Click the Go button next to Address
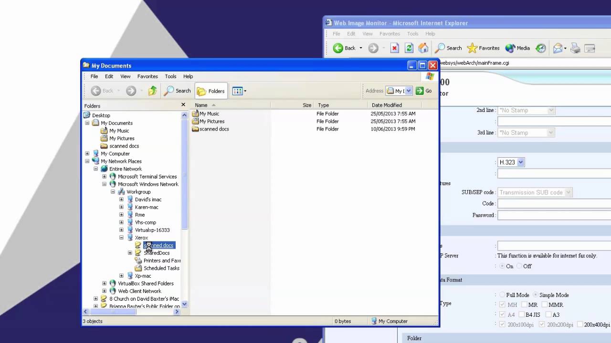 (424, 91)
